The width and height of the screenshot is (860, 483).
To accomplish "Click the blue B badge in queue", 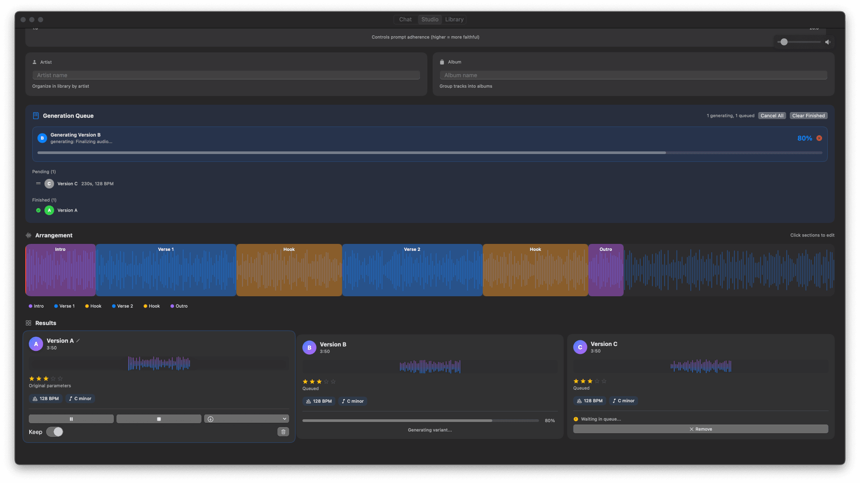I will tap(42, 138).
